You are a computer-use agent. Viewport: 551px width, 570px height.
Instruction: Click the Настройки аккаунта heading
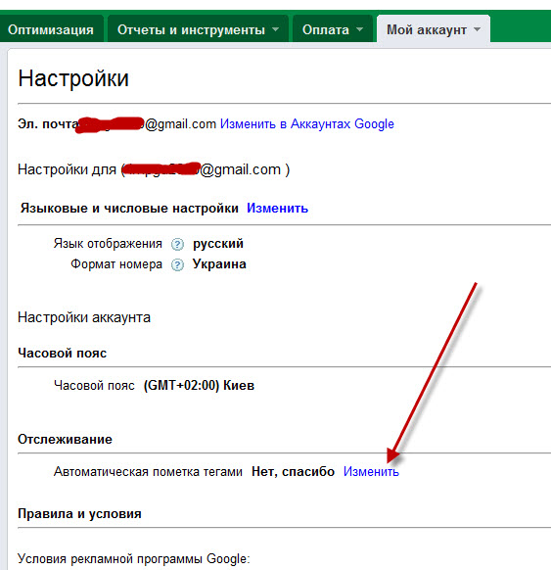coord(84,317)
